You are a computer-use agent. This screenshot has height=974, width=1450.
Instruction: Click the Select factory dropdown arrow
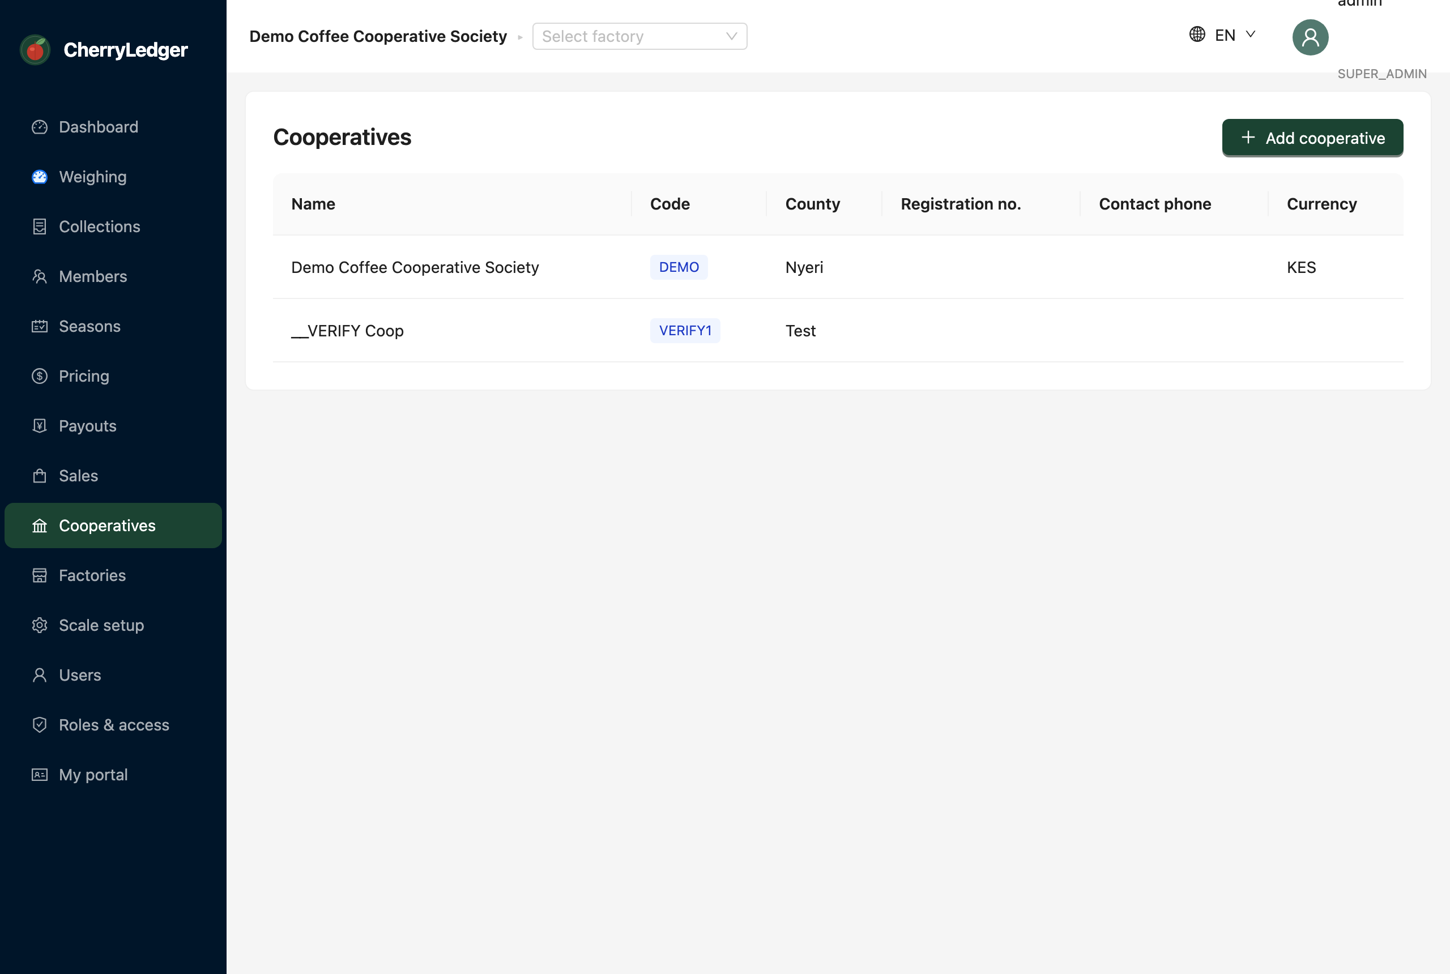(732, 36)
